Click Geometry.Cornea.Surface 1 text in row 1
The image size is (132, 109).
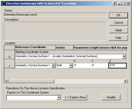point(33,65)
